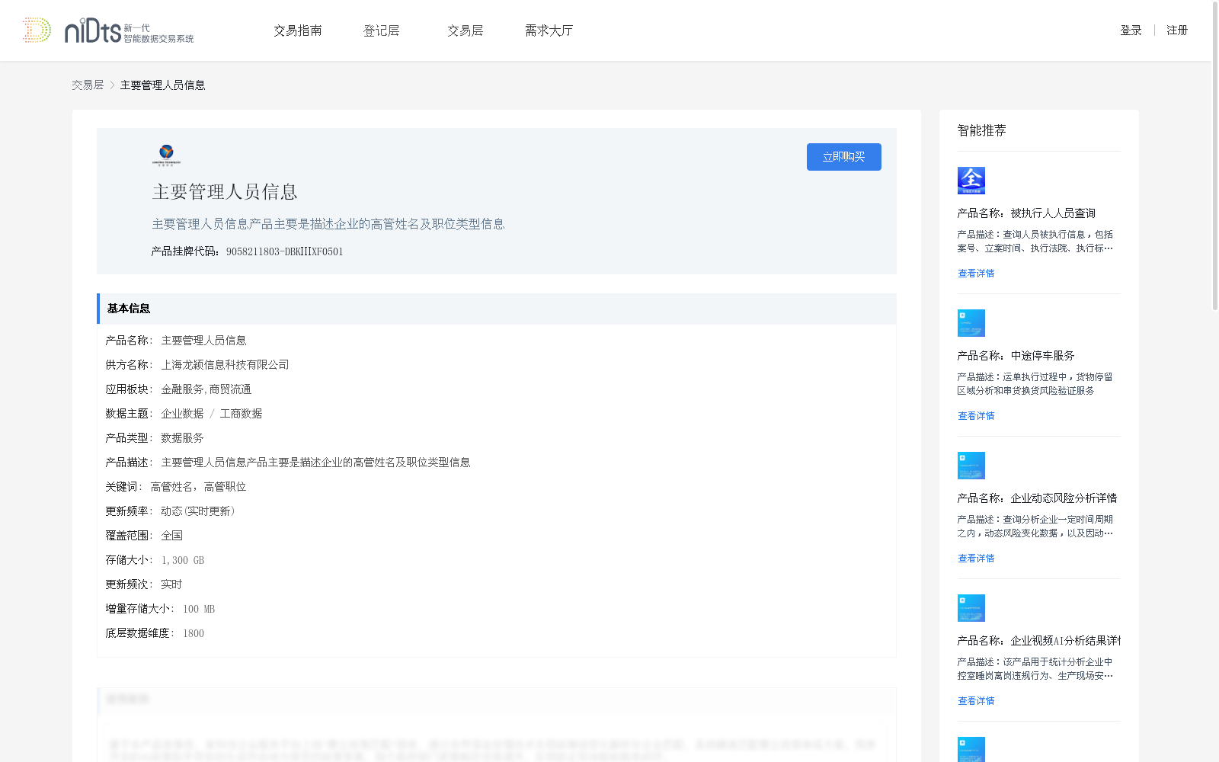Click underlying data dimension 1800
Screen dimensions: 1219x762
(194, 633)
